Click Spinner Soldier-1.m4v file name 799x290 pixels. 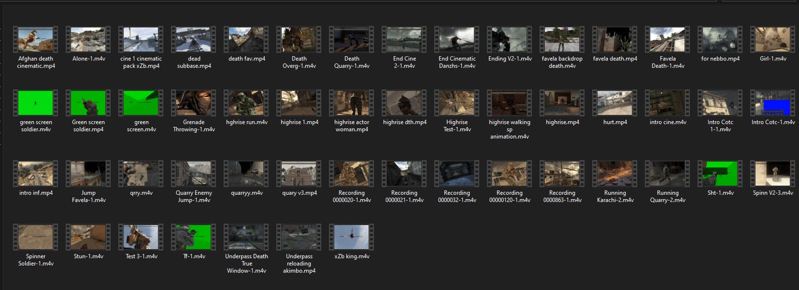click(x=36, y=260)
